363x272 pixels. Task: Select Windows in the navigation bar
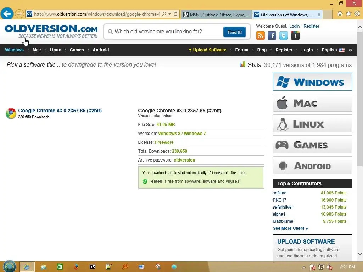14,50
